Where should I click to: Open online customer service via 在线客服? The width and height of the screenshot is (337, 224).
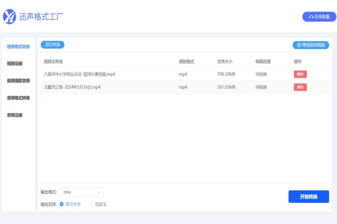pos(319,16)
